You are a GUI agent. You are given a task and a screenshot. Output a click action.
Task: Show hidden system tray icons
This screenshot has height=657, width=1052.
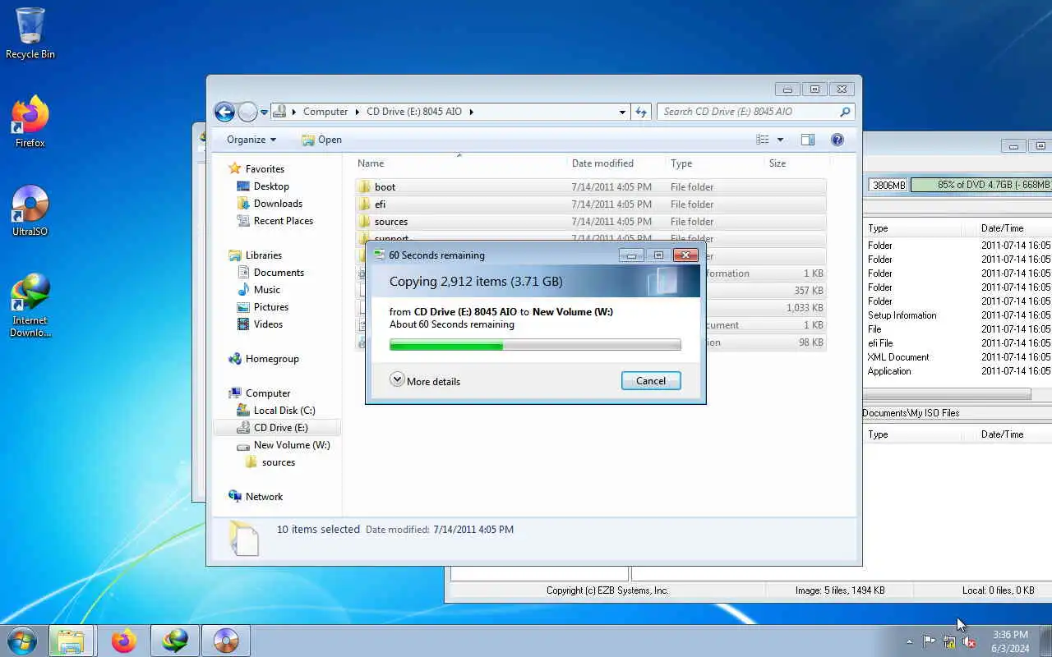pyautogui.click(x=909, y=641)
